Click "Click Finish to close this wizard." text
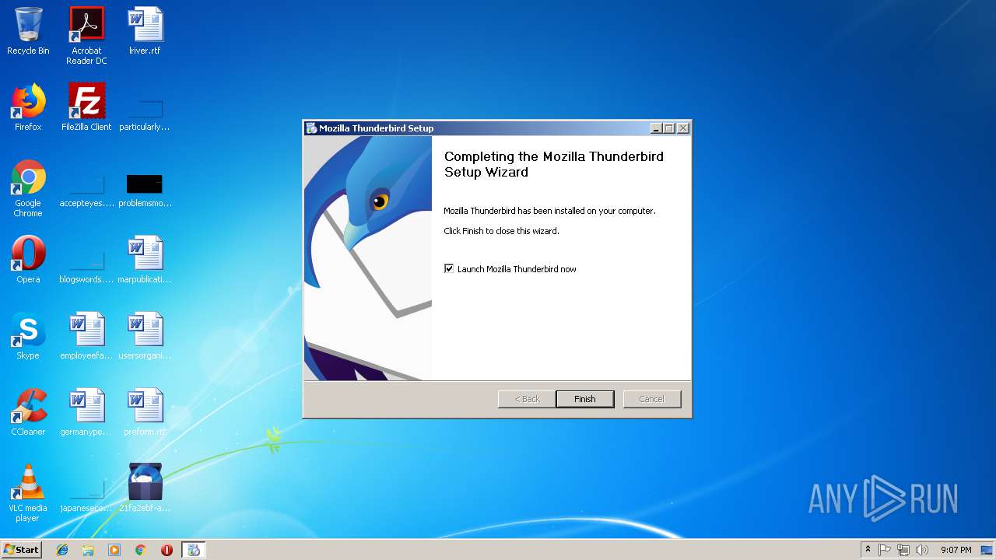 (x=501, y=231)
